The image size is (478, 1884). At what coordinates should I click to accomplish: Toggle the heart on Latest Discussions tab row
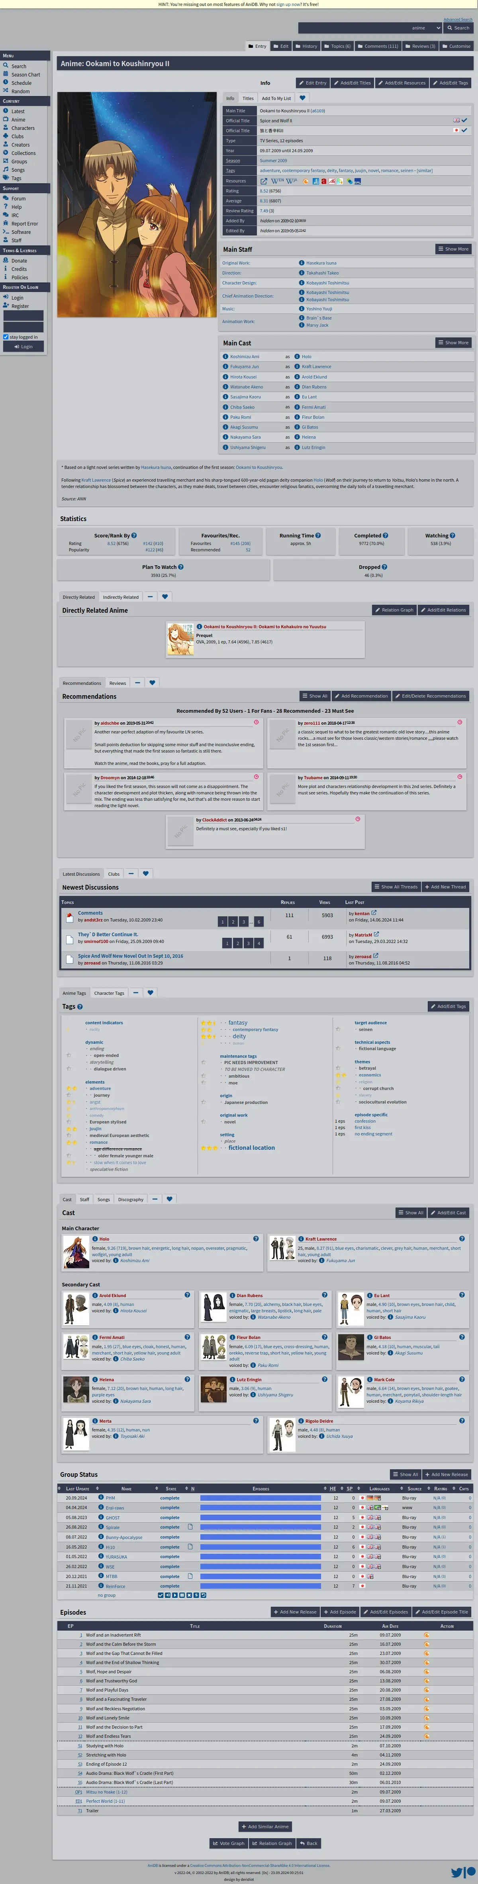(x=145, y=873)
